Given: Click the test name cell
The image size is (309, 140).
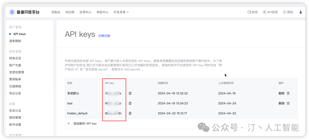Looking at the screenshot, I should coord(70,103).
